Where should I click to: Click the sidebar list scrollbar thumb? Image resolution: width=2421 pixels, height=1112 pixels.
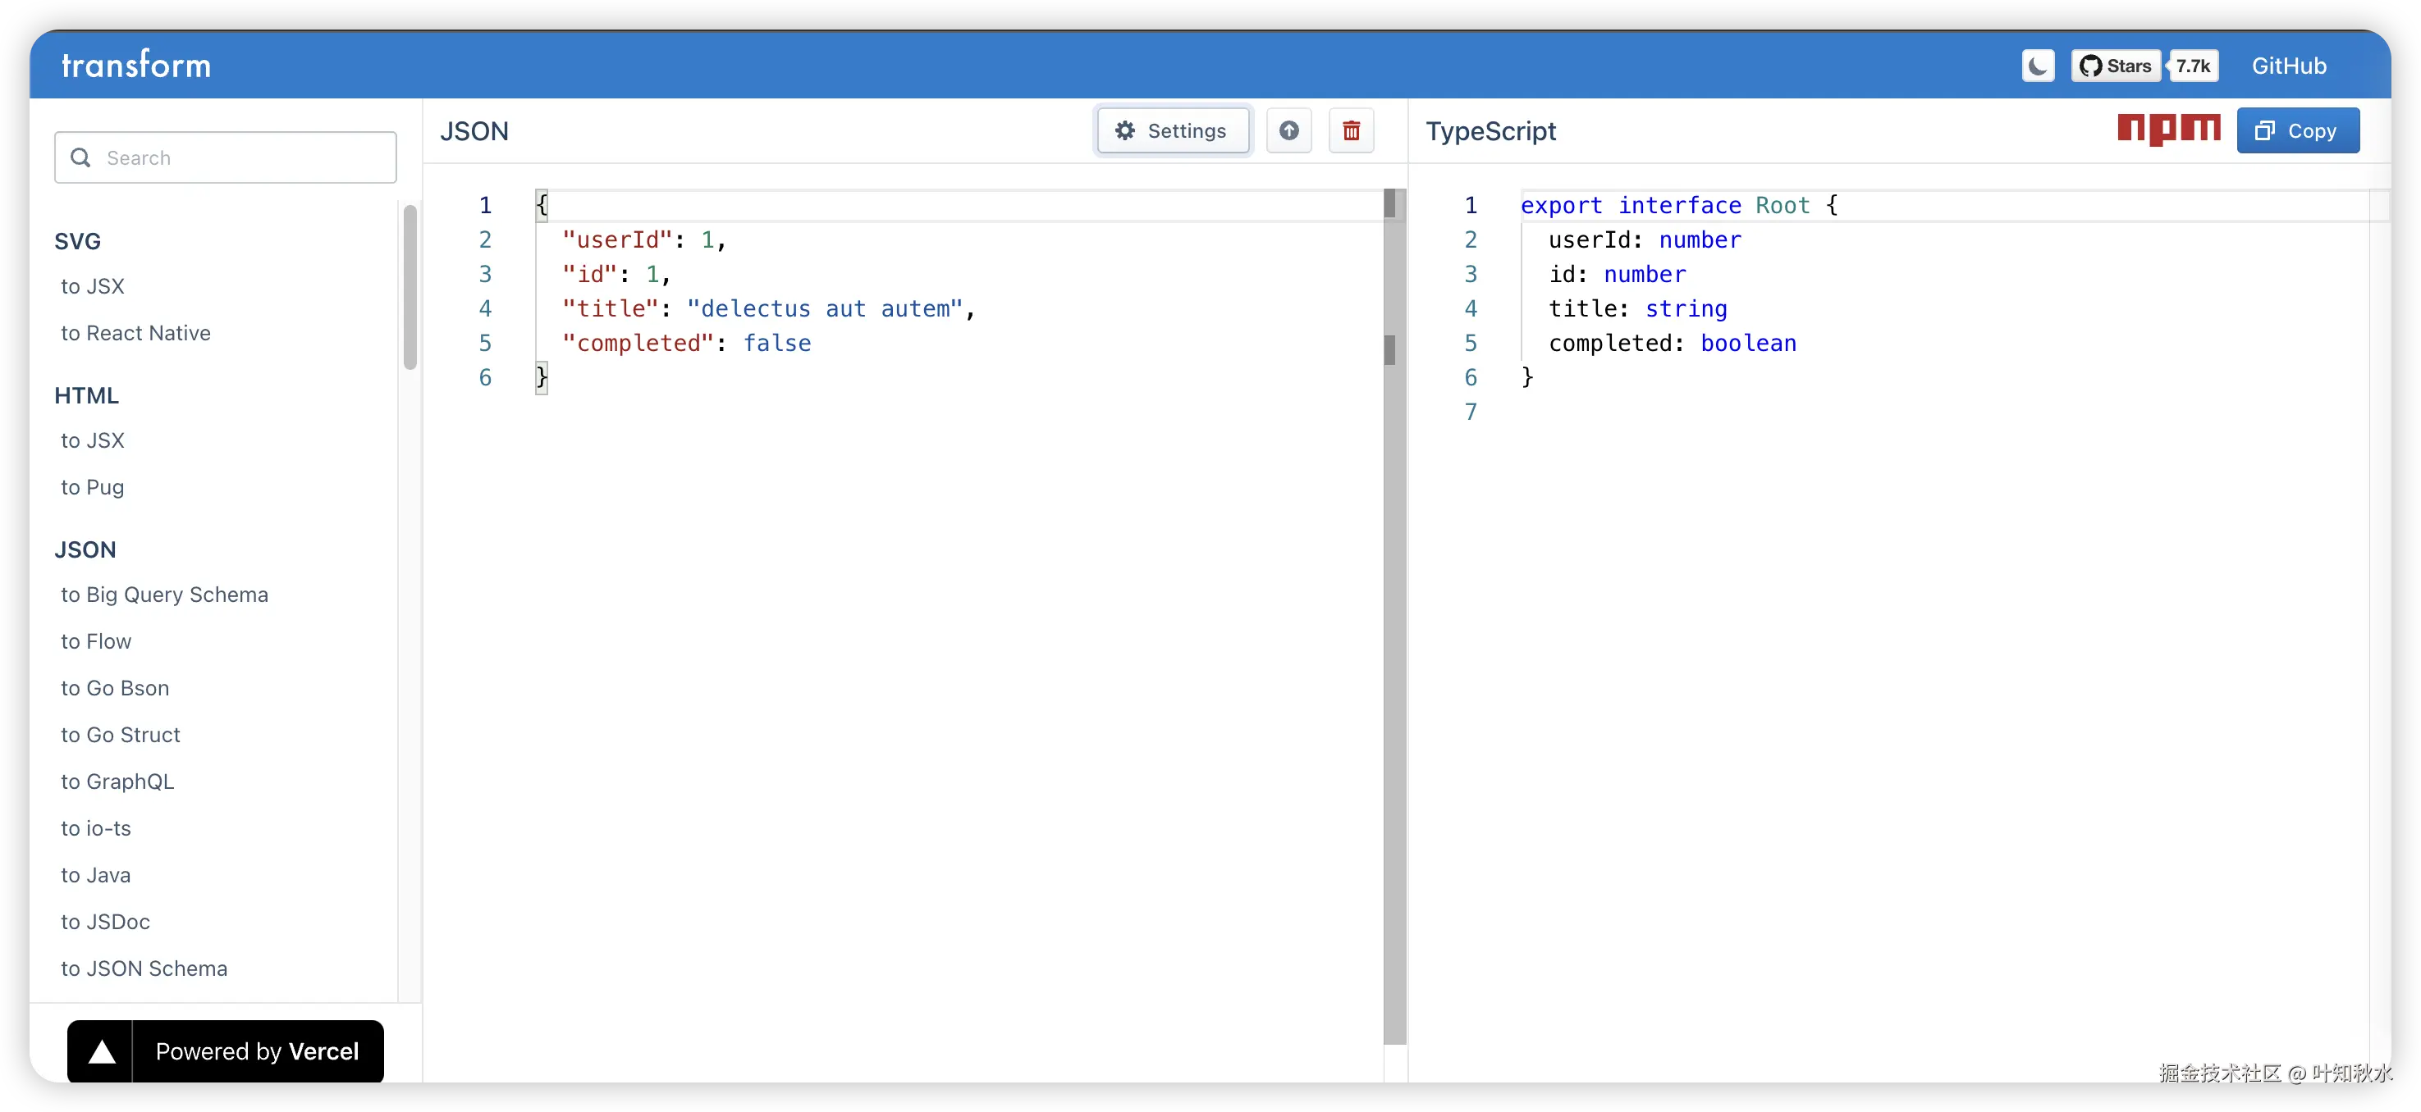point(410,286)
